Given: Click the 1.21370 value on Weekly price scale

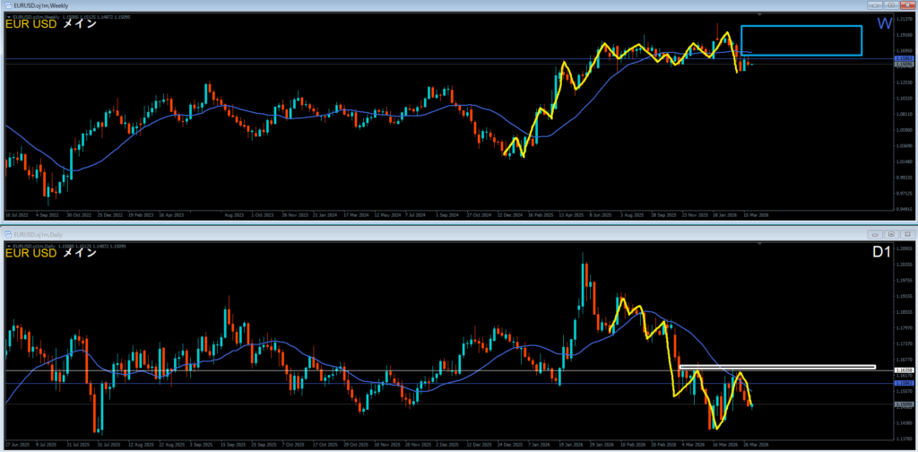Looking at the screenshot, I should (x=904, y=19).
